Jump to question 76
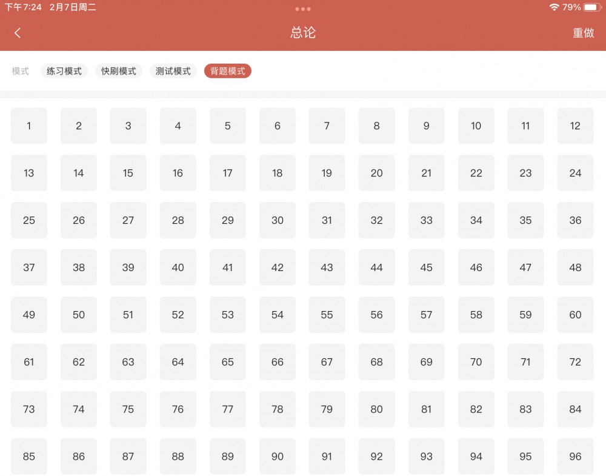606x476 pixels. [x=178, y=409]
